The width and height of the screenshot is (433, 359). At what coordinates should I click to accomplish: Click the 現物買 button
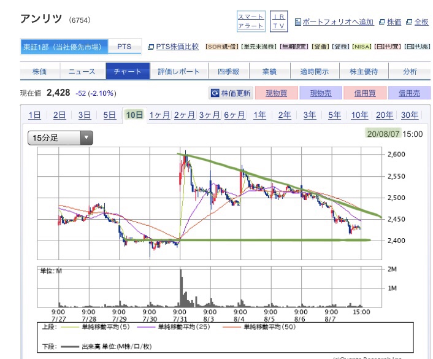tap(277, 93)
